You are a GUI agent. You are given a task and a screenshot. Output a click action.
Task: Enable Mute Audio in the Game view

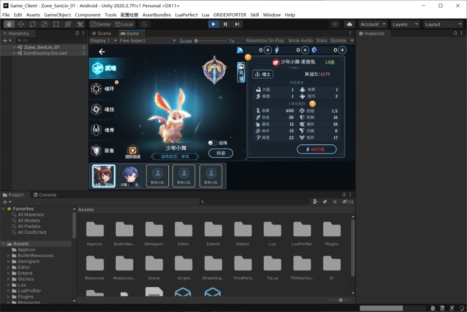click(301, 40)
